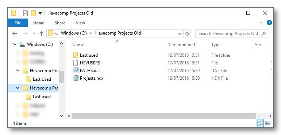Click the Up one level arrow
Image resolution: width=281 pixels, height=135 pixels.
(42, 33)
